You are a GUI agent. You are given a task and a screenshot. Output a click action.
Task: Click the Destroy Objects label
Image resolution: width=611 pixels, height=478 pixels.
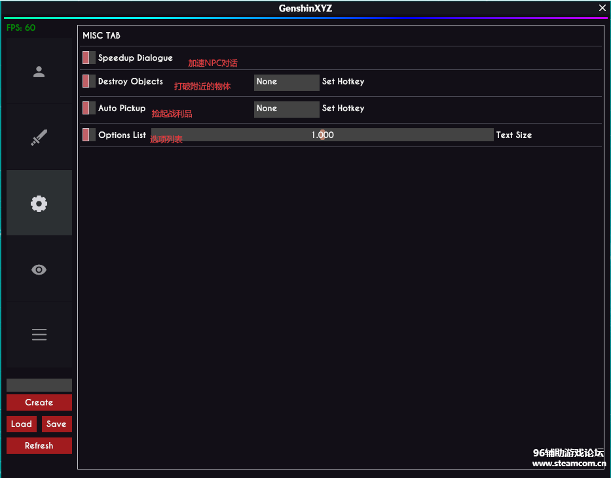[130, 81]
